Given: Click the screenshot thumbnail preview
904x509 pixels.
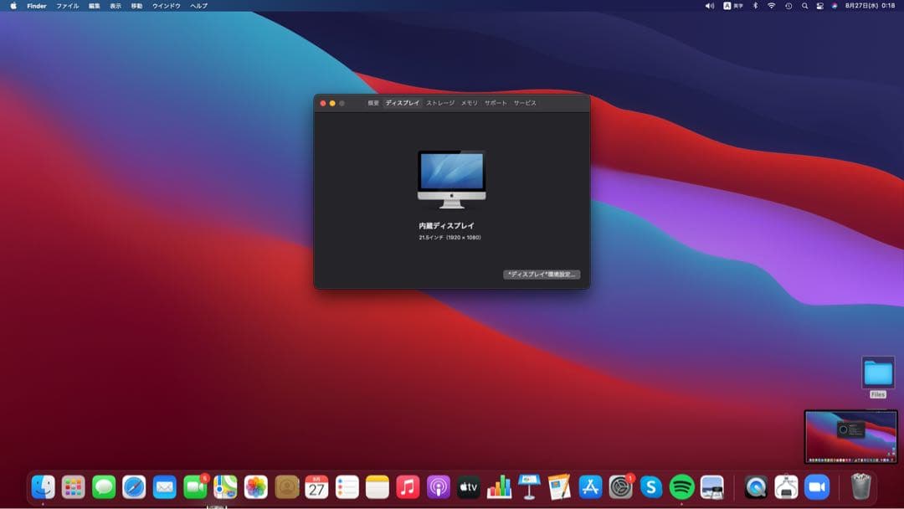Looking at the screenshot, I should click(x=850, y=435).
